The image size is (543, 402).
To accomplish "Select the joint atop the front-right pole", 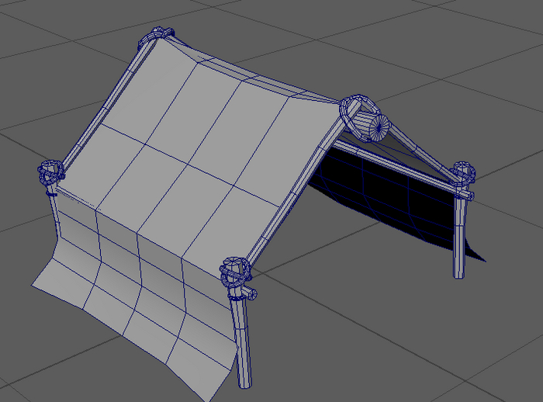I will point(235,272).
